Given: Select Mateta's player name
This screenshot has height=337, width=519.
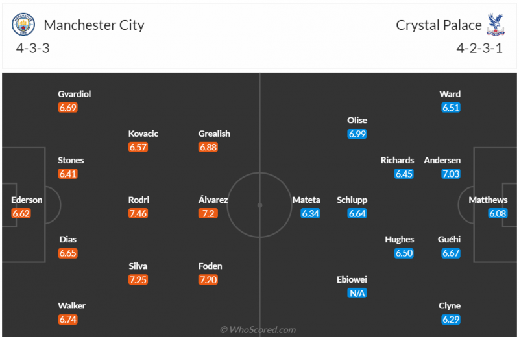Looking at the screenshot, I should (x=306, y=200).
